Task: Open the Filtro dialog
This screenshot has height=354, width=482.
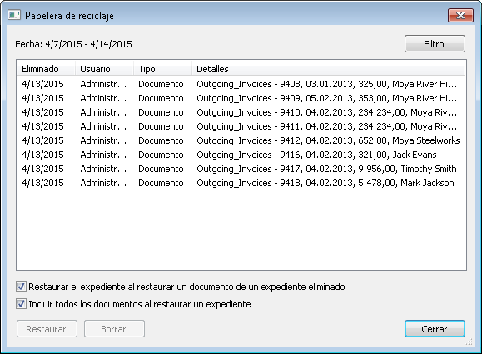Action: [435, 44]
